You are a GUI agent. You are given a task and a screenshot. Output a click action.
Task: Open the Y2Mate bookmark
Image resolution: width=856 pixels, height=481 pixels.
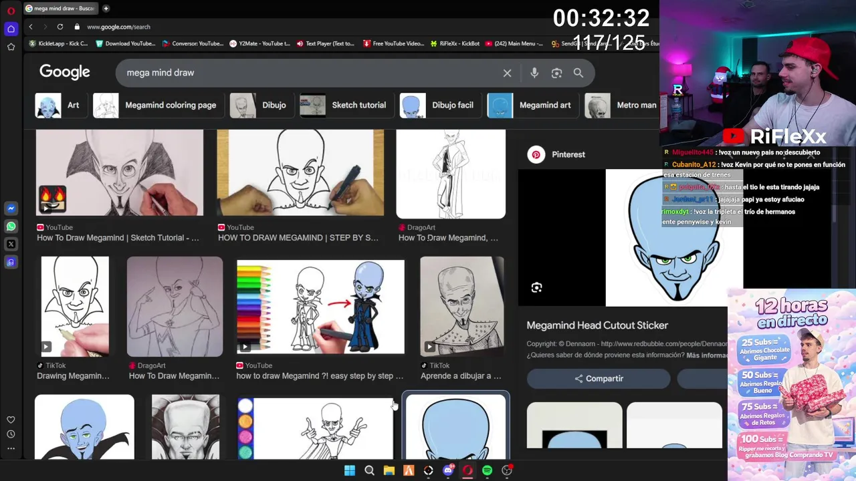click(259, 43)
